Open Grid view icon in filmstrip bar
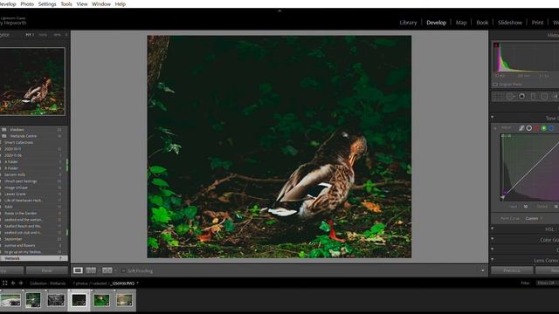Viewport: 559px width, 314px height. click(4, 283)
